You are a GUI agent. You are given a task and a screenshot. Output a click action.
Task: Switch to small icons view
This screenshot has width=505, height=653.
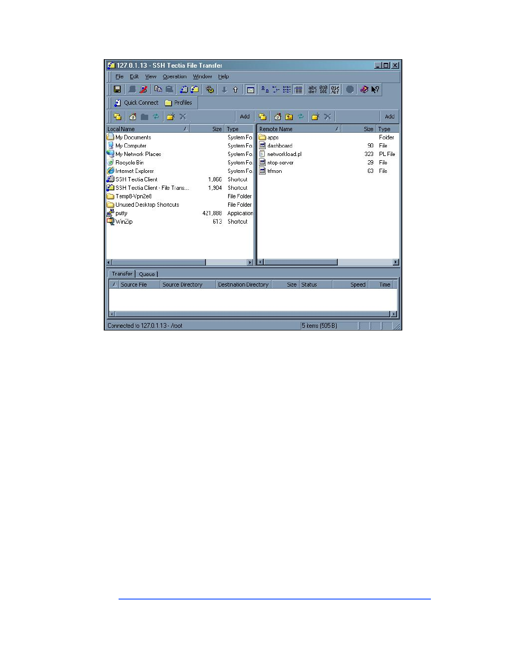[x=276, y=89]
